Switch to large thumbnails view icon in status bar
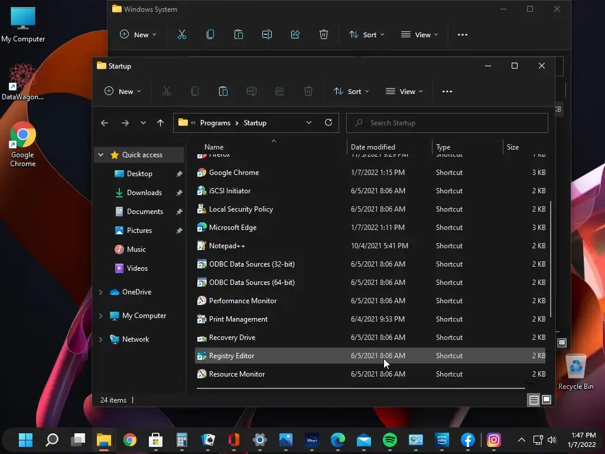 tap(547, 400)
